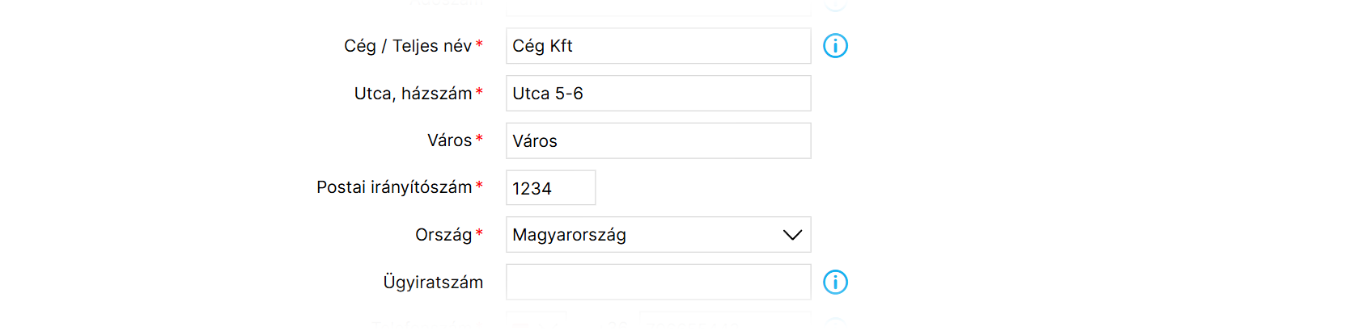Select the Utca, házszám label text
1370x335 pixels.
pos(413,94)
